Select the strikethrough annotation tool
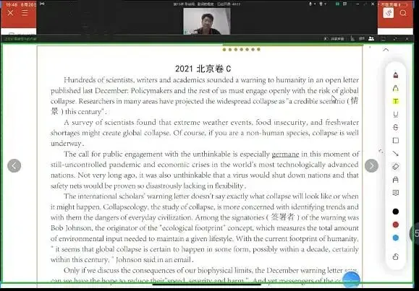419x291 pixels. [396, 128]
